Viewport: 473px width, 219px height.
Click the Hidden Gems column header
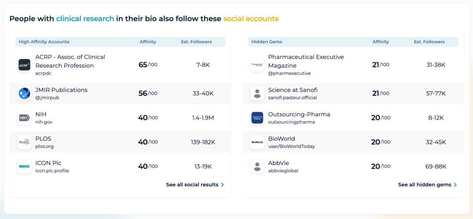pos(267,42)
